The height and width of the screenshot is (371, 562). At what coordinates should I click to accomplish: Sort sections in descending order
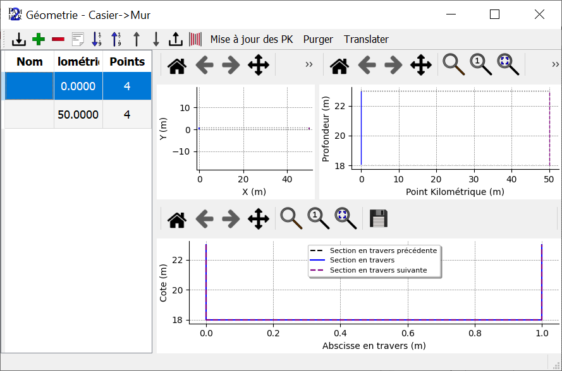[116, 39]
